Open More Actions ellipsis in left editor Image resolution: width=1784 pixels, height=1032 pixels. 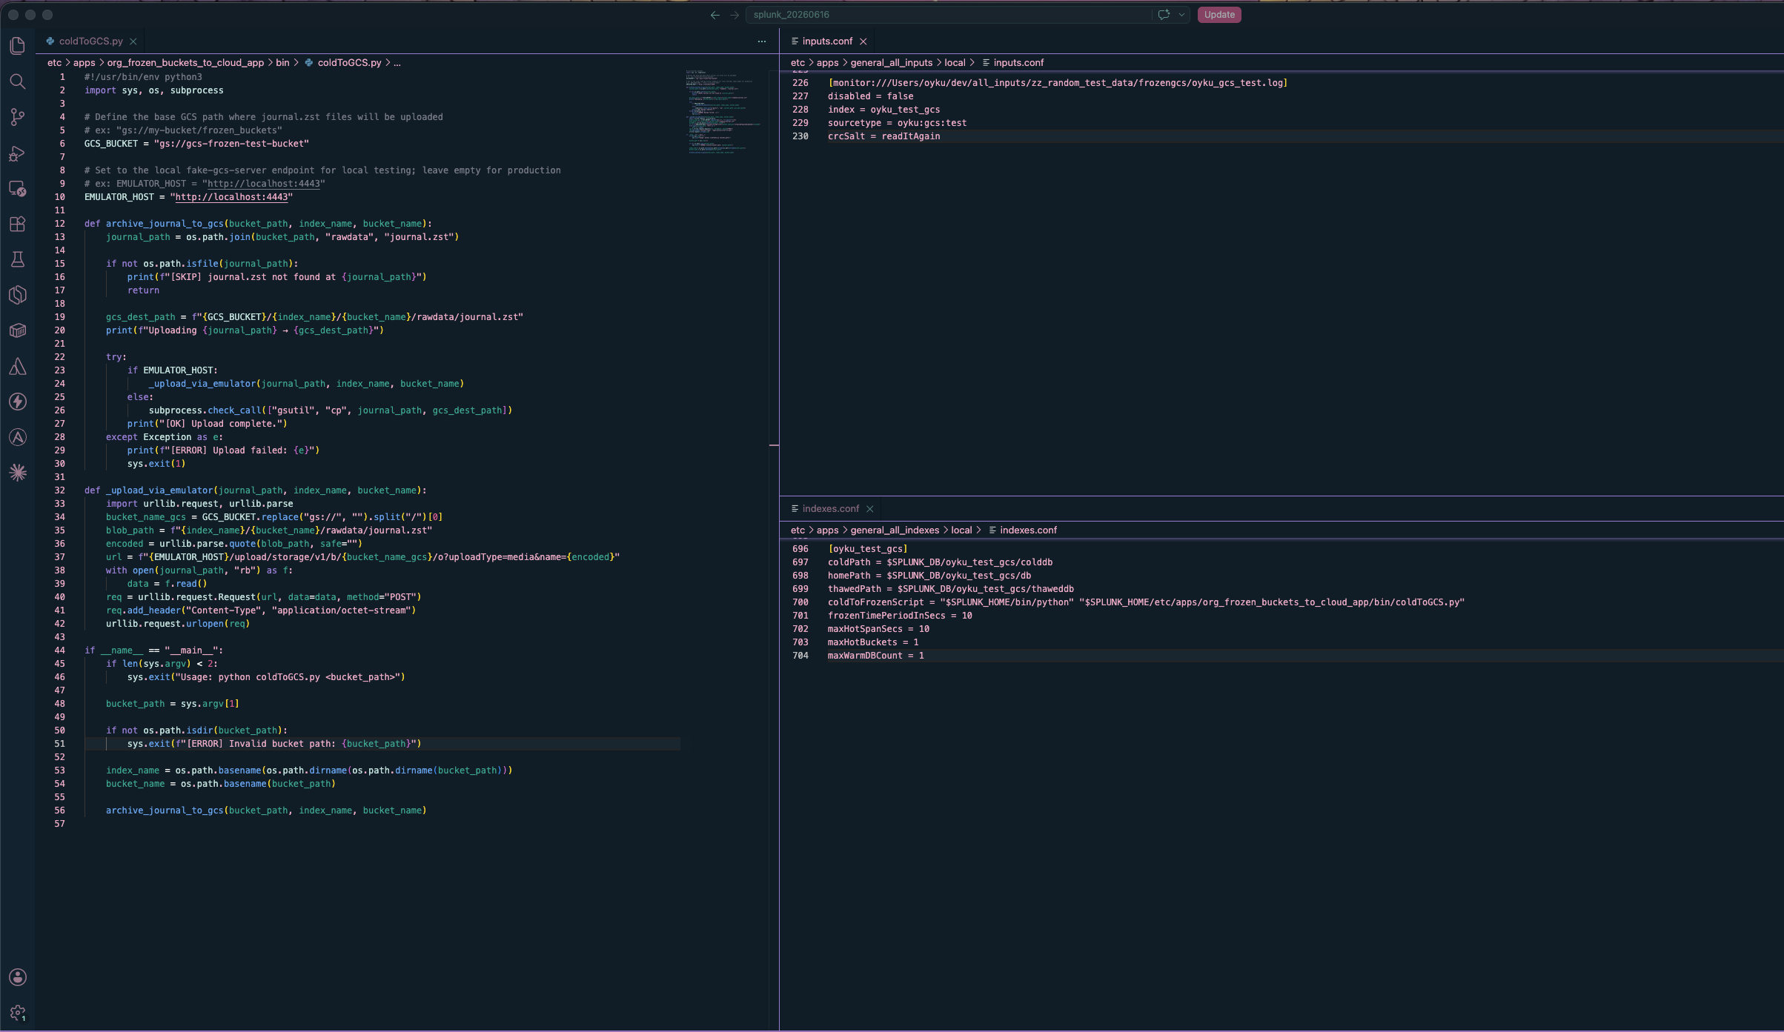pos(762,41)
